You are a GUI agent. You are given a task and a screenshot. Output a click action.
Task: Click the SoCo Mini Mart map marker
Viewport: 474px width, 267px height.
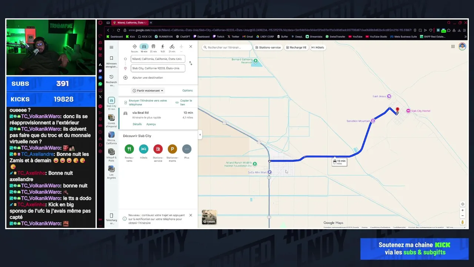270,172
